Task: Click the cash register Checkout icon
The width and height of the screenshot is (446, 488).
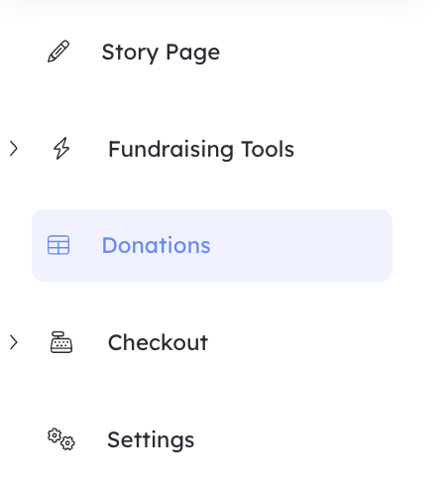Action: click(61, 342)
